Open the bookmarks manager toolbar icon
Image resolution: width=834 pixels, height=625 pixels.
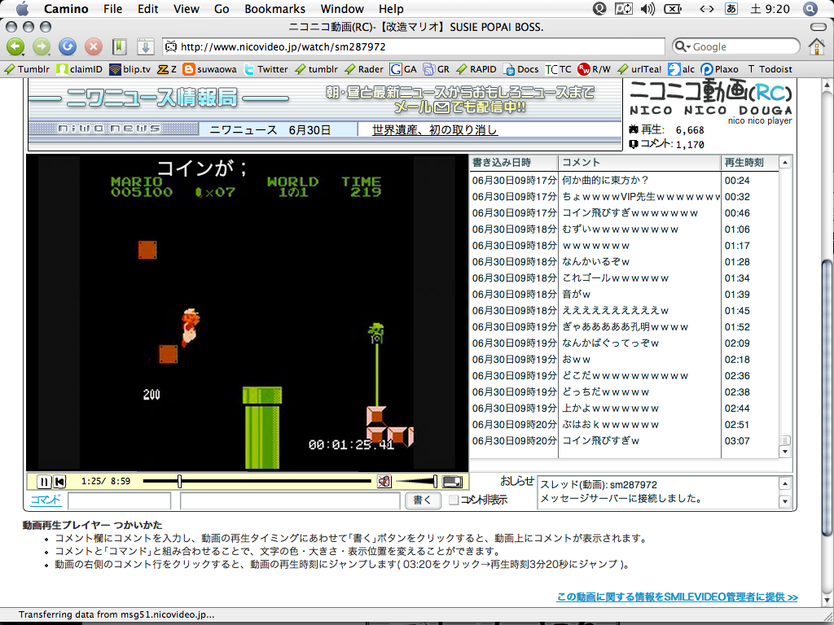tap(119, 46)
